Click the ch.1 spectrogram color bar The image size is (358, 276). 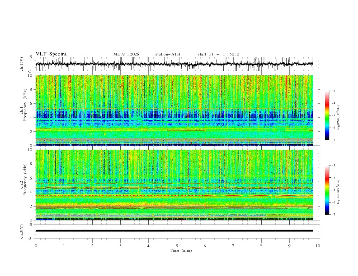(x=327, y=115)
